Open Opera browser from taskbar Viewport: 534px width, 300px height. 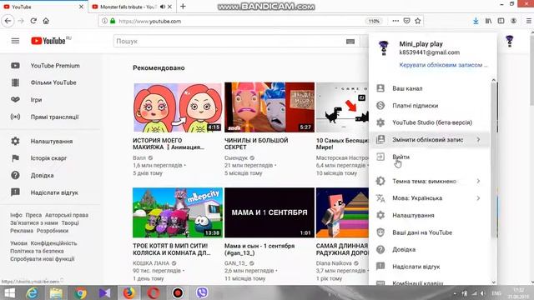click(x=154, y=292)
